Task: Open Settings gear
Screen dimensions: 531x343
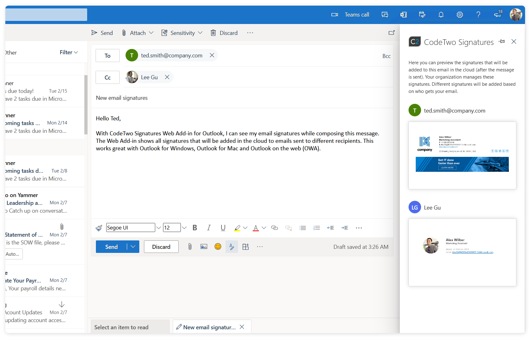Action: [x=460, y=15]
